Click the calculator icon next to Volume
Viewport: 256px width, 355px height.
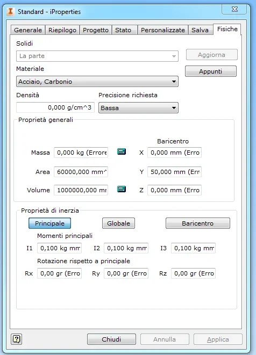coord(122,189)
